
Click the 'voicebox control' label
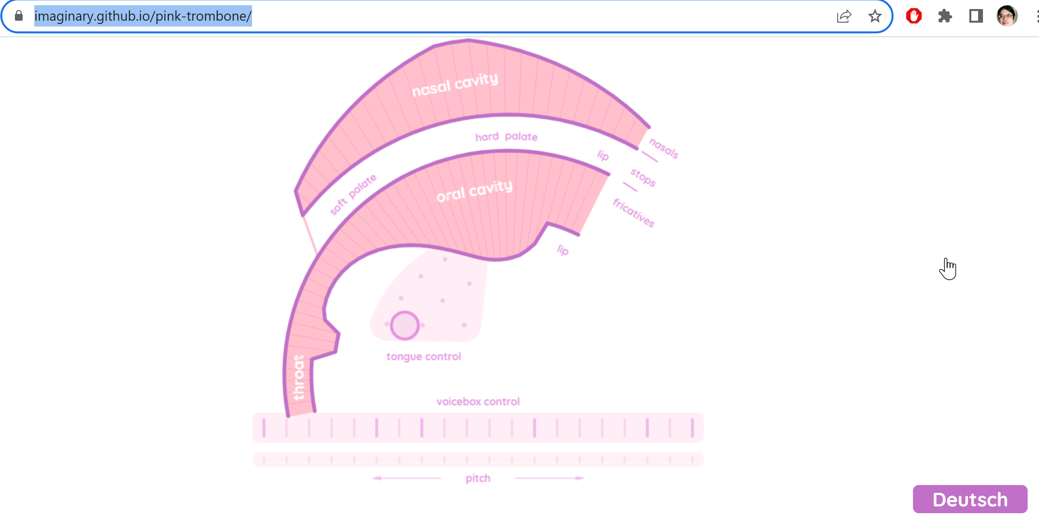point(478,402)
